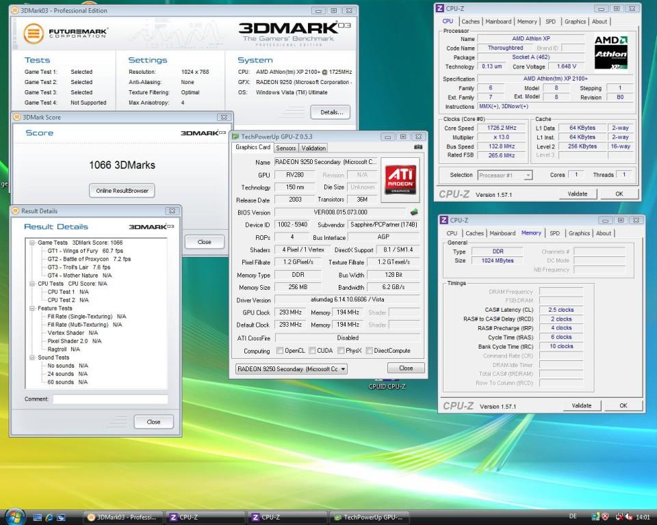Open the GPU selection dropdown in GPU-Z
This screenshot has height=525, width=657.
292,369
